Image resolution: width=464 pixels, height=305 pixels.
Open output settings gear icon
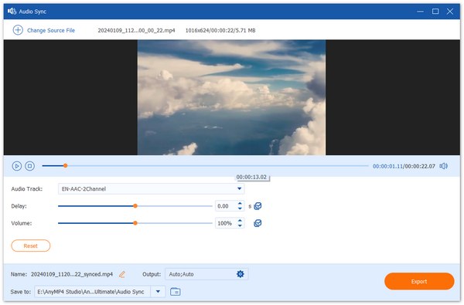pyautogui.click(x=241, y=274)
